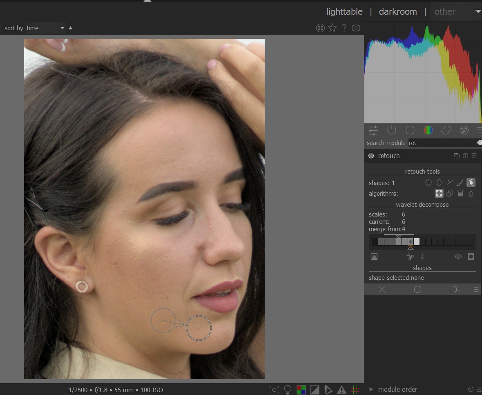482x395 pixels.
Task: Click the grouping icon in top bar
Action: [x=320, y=28]
